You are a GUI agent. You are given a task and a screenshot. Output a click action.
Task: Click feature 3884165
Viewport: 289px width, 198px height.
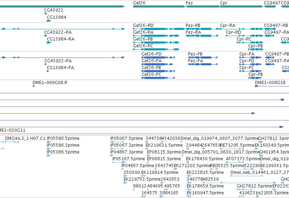(x=169, y=193)
